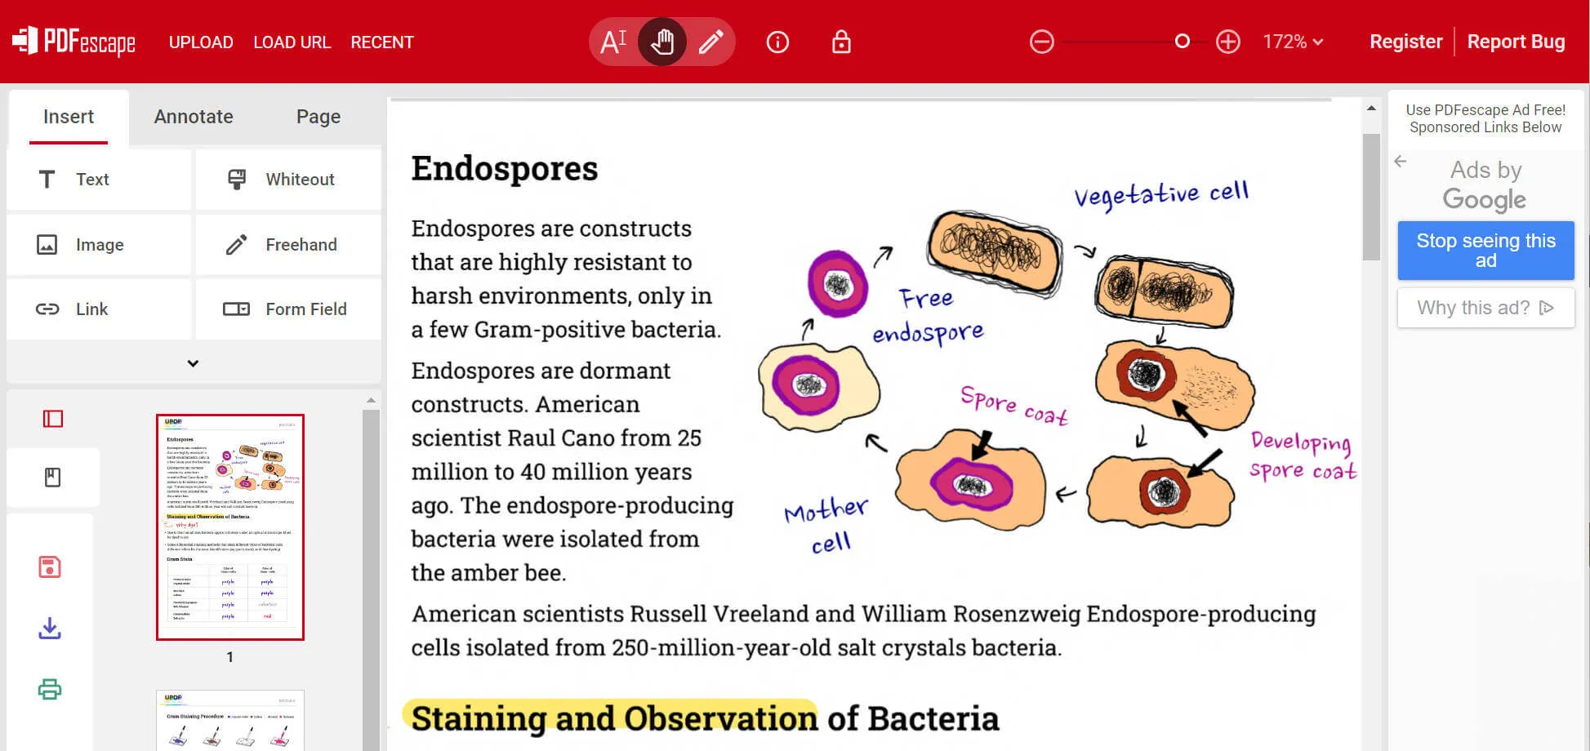
Task: Select the pencil draw tool in toolbar
Action: pyautogui.click(x=710, y=42)
